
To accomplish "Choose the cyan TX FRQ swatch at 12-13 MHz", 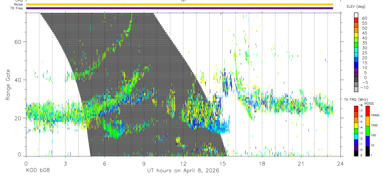I will click(x=356, y=137).
